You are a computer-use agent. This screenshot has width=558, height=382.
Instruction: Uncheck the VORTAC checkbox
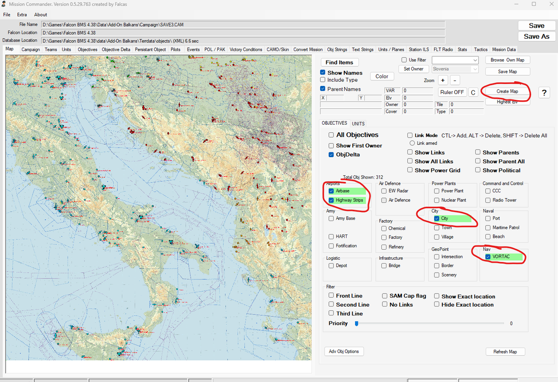point(488,257)
